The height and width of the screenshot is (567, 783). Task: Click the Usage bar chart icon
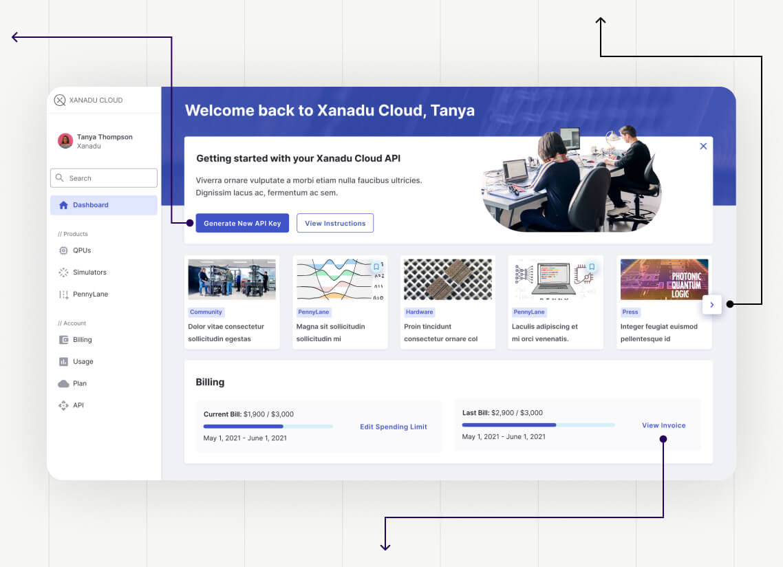pos(63,362)
